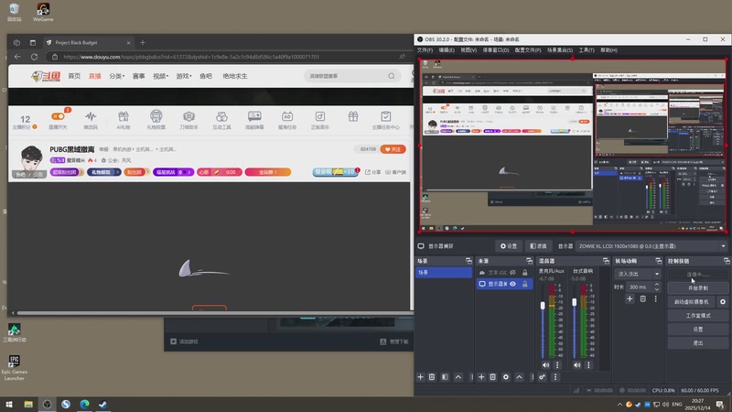This screenshot has height=412, width=732.
Task: Open virtual camera settings gear icon
Action: [723, 302]
